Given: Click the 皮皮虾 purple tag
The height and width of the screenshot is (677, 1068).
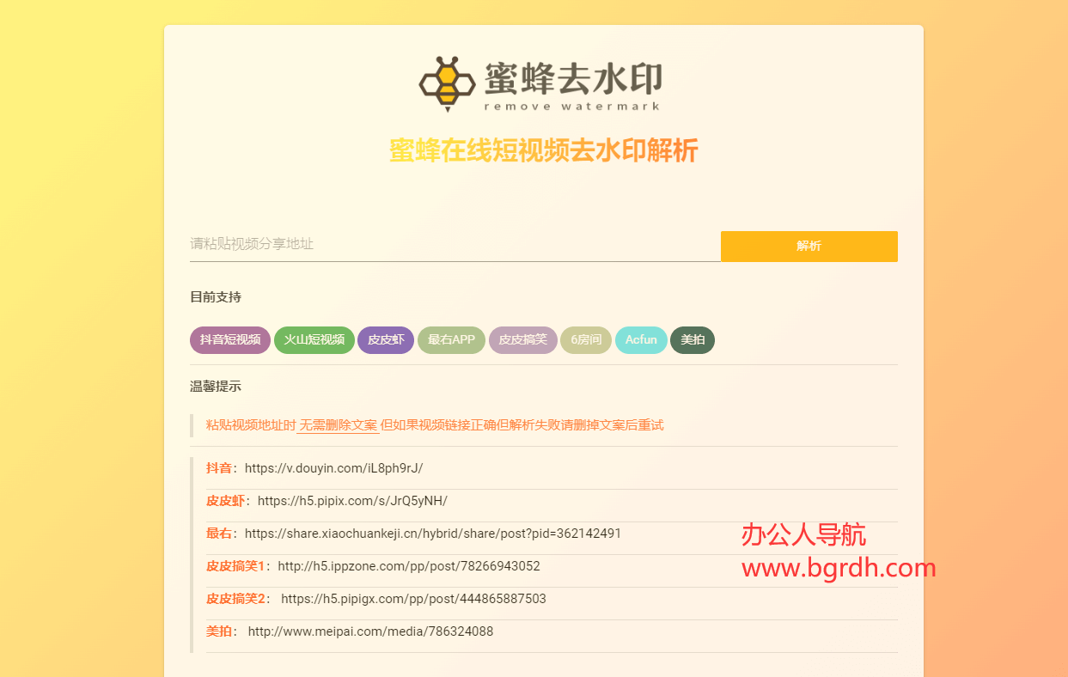Looking at the screenshot, I should point(386,340).
